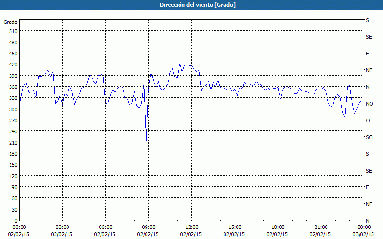The height and width of the screenshot is (239, 383).
Task: Select the 120 degree axis label
Action: pos(13,176)
